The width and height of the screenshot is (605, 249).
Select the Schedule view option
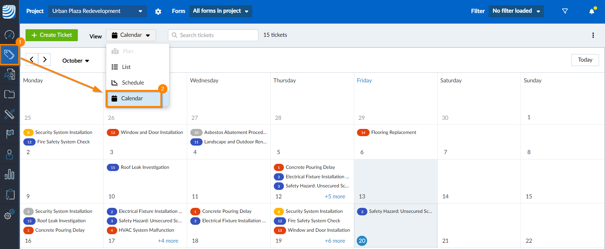coord(138,83)
